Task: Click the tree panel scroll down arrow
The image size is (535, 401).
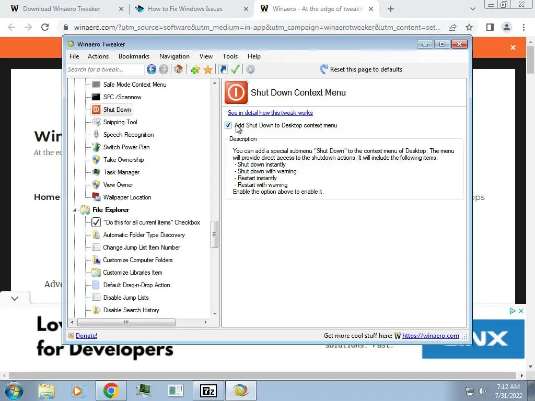Action: (x=215, y=314)
